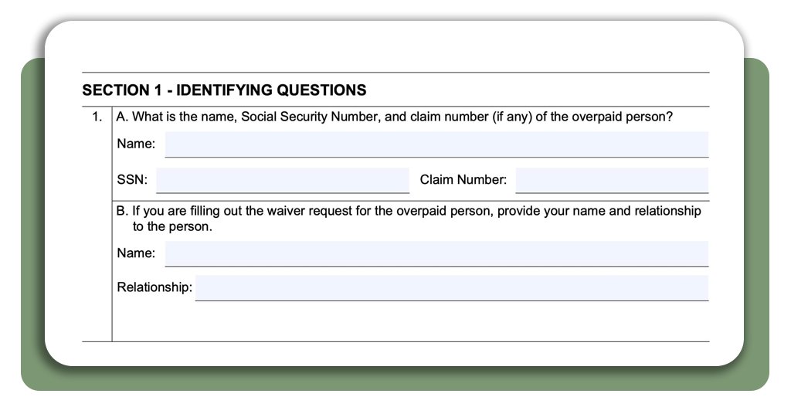Activate the Relationship input field

tap(451, 288)
